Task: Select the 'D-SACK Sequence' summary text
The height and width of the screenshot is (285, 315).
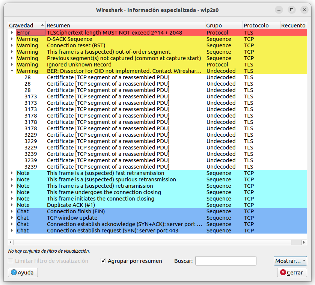Action: click(x=69, y=39)
